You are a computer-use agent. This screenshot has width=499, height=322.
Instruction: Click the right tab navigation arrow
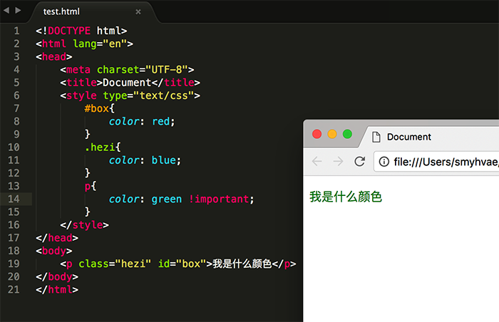(x=18, y=11)
